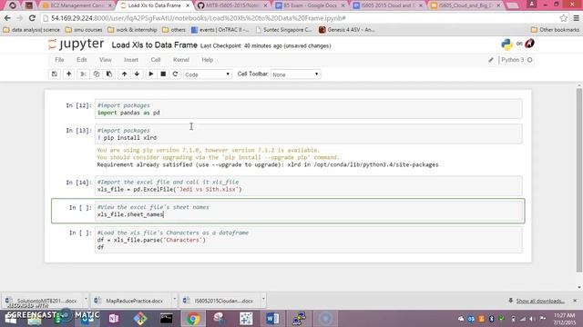Save the notebook with the toolbar save icon
583x327 pixels.
coord(55,74)
